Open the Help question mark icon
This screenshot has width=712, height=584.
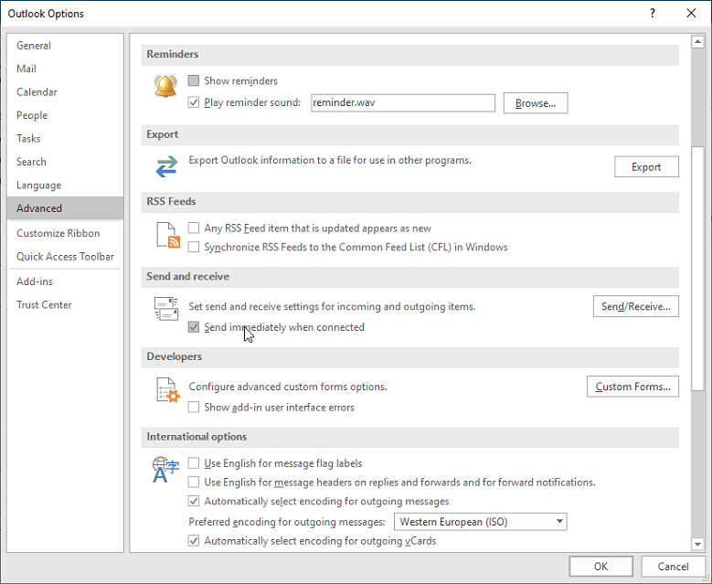tap(653, 13)
